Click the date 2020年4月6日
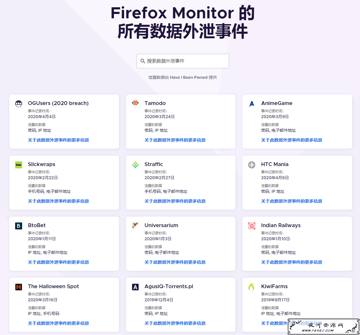This screenshot has width=360, height=335. pos(275,178)
